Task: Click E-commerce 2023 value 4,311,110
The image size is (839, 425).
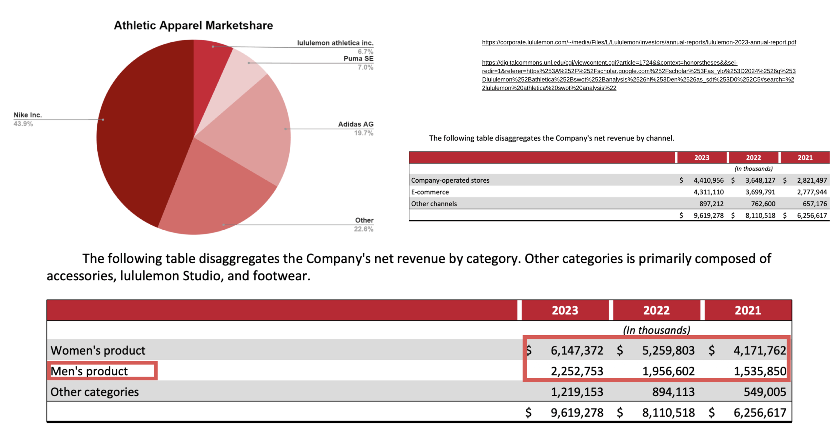Action: pos(708,192)
